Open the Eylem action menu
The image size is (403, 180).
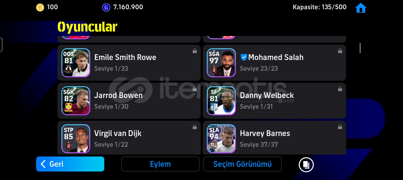160,164
